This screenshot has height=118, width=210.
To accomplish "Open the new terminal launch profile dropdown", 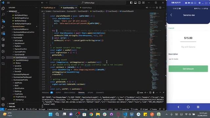I will (147, 92).
